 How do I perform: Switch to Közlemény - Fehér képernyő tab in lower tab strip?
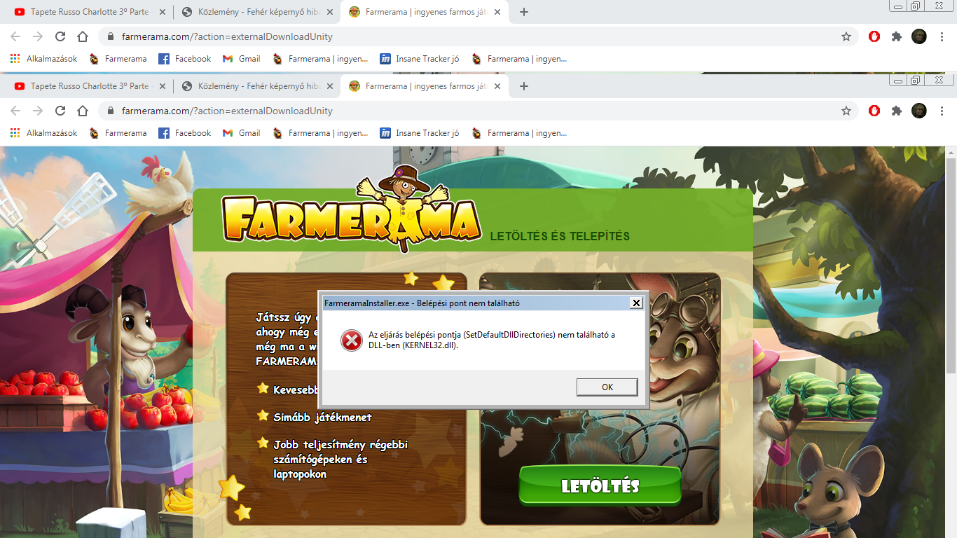click(251, 86)
